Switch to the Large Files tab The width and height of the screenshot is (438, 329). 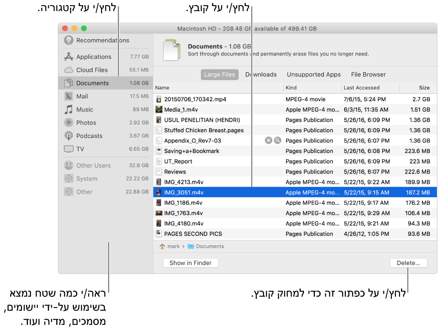pyautogui.click(x=220, y=74)
